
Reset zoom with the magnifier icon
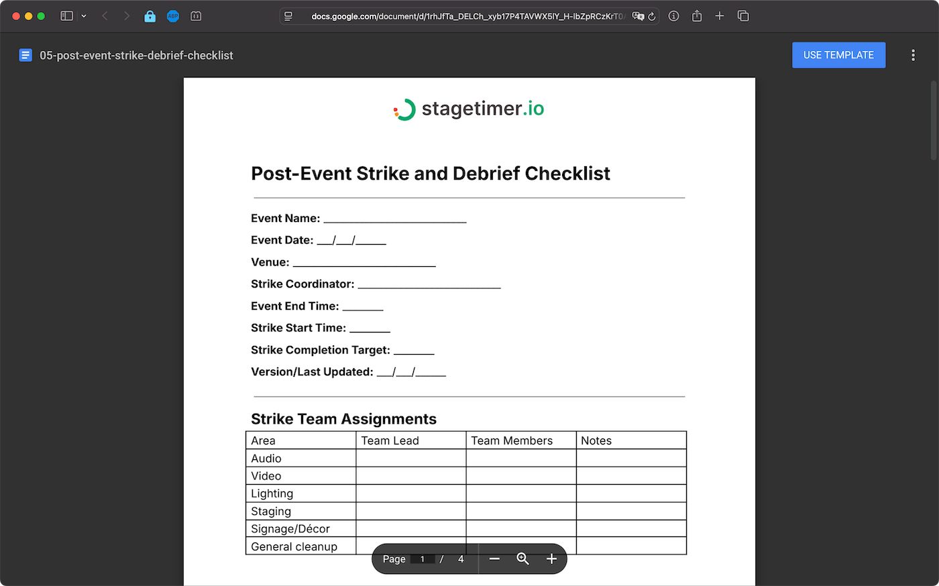coord(523,559)
